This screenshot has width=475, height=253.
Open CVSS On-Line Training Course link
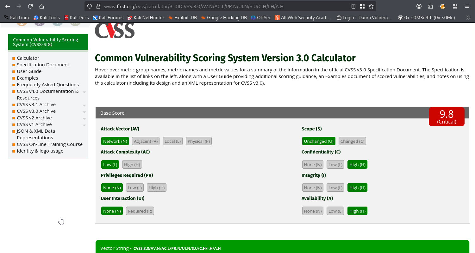click(50, 144)
